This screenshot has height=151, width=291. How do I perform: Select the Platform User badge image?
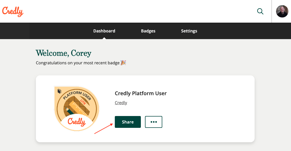click(76, 109)
